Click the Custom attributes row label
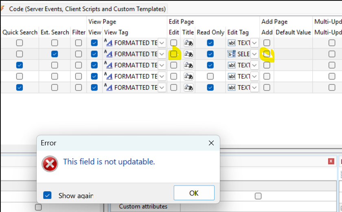The image size is (342, 212). [x=143, y=206]
